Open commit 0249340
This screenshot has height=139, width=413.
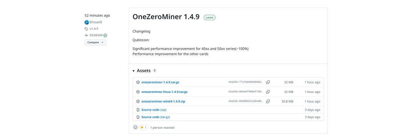(96, 35)
